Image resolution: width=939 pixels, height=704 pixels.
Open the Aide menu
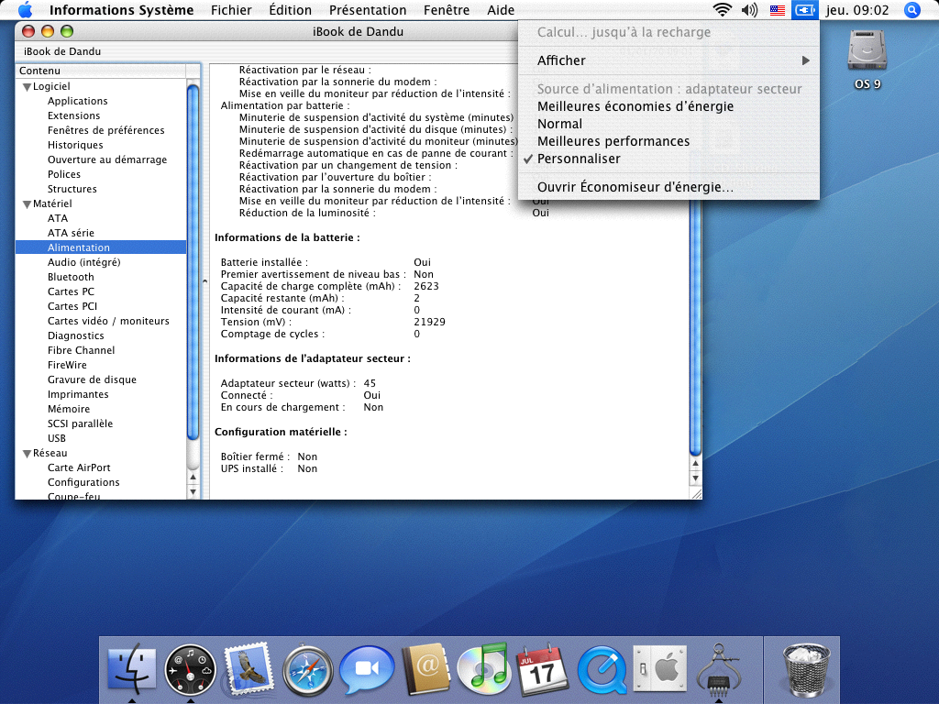(x=501, y=10)
